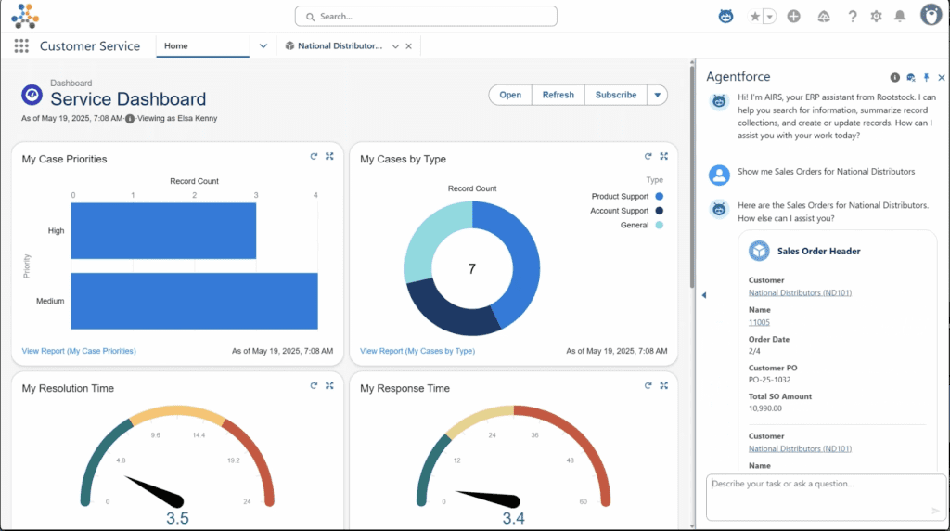Screen dimensions: 950x531
Task: Click the Service Dashboard icon
Action: pyautogui.click(x=32, y=95)
